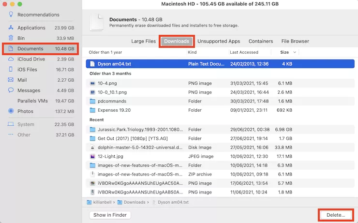Screen dimensions: 358x223
Task: Click the Older than 1 year header
Action: 105,52
